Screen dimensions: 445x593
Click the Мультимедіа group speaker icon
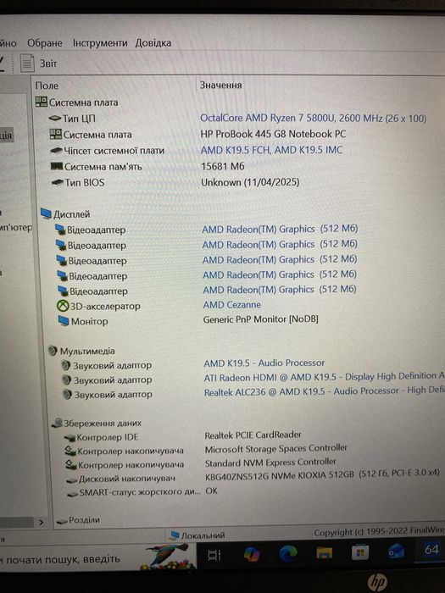click(x=53, y=351)
